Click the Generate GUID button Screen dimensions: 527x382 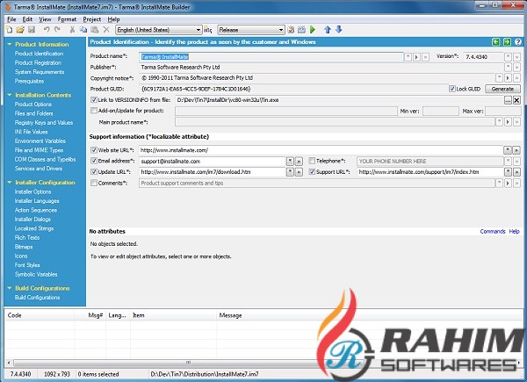[x=502, y=89]
